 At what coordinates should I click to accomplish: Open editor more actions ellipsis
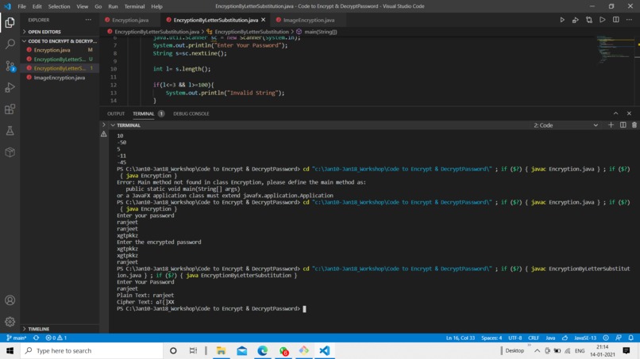(x=629, y=20)
